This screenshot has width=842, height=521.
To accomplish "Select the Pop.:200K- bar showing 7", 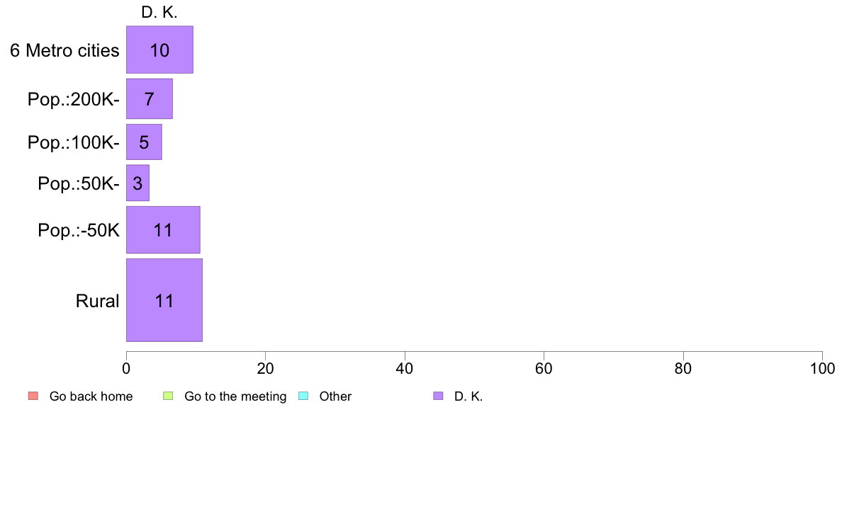I will point(150,98).
